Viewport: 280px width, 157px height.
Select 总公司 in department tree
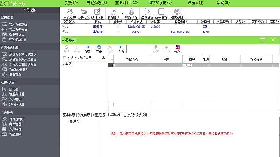[67, 63]
